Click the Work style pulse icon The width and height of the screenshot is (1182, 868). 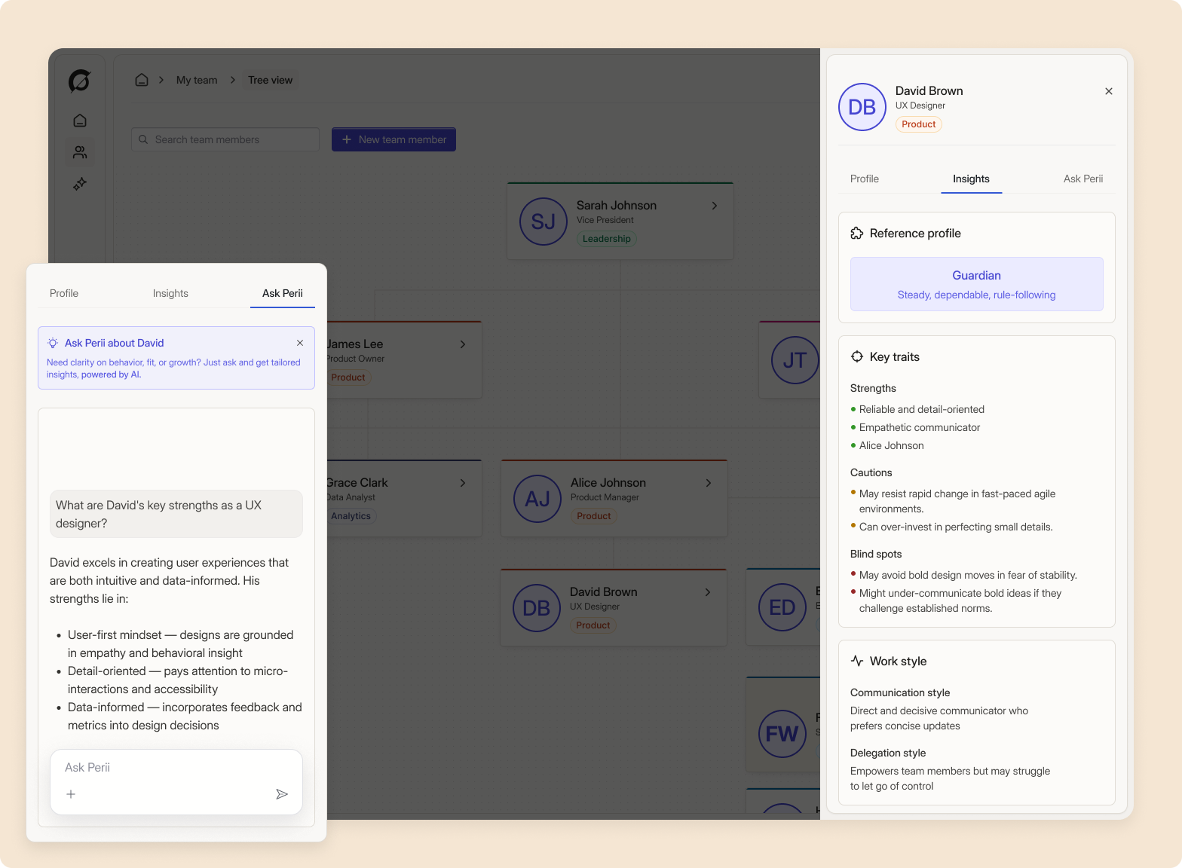857,661
